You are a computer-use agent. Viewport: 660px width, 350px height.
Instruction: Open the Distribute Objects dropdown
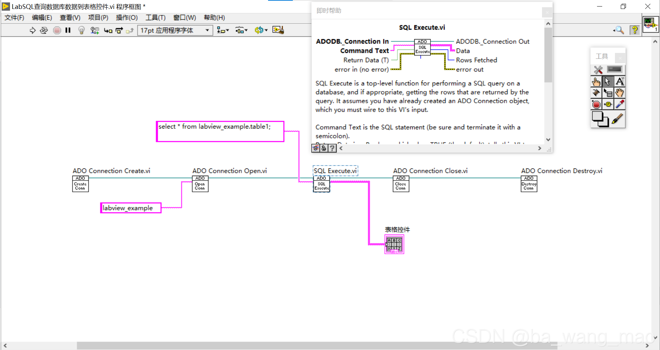coord(242,30)
